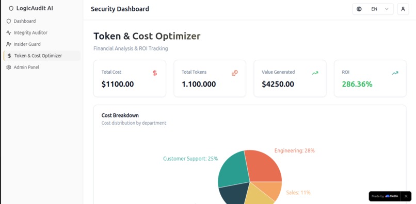Click the Dashboard shield icon in sidebar
Image resolution: width=416 pixels, height=204 pixels.
9,21
